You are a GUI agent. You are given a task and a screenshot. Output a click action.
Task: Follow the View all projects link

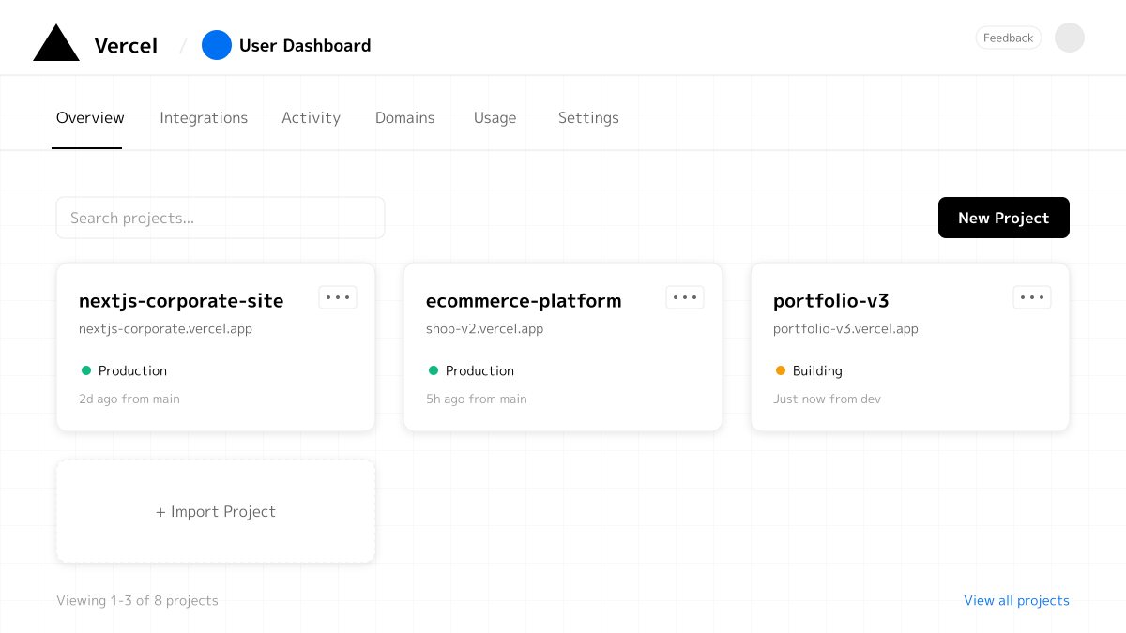pos(1017,601)
